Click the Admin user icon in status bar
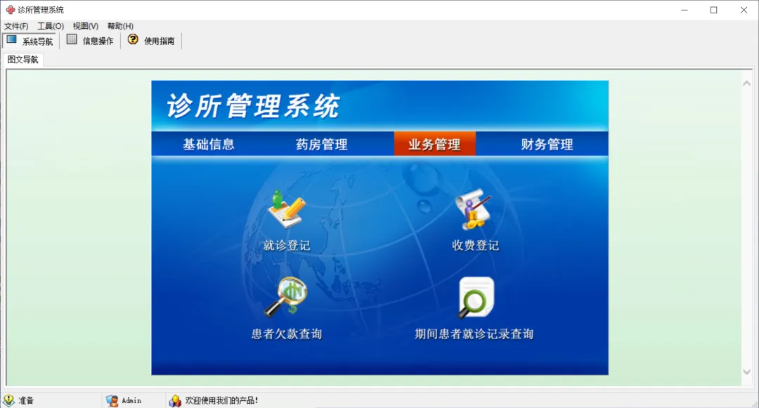The image size is (759, 408). point(112,400)
